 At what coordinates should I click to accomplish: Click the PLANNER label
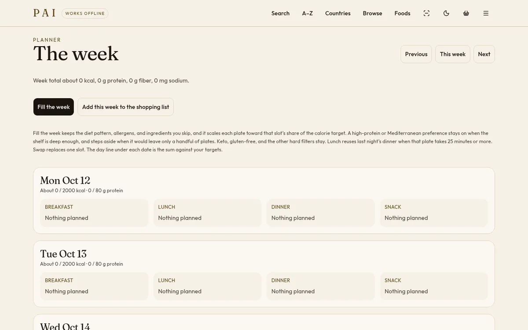click(x=47, y=40)
